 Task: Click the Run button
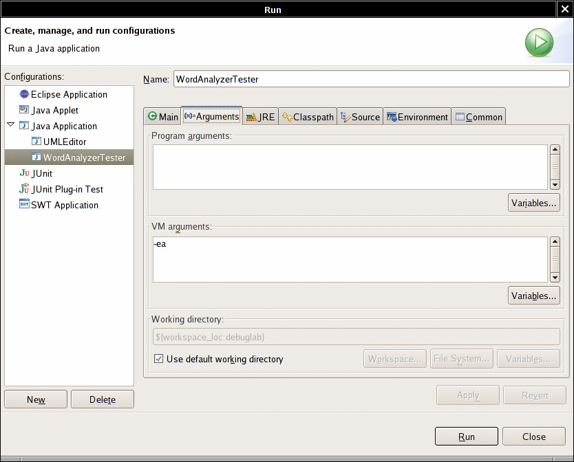[x=467, y=437]
